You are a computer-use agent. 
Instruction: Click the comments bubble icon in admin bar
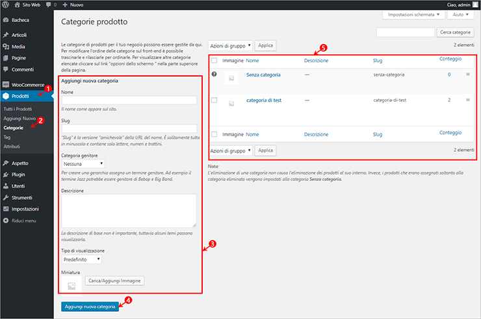click(x=49, y=5)
